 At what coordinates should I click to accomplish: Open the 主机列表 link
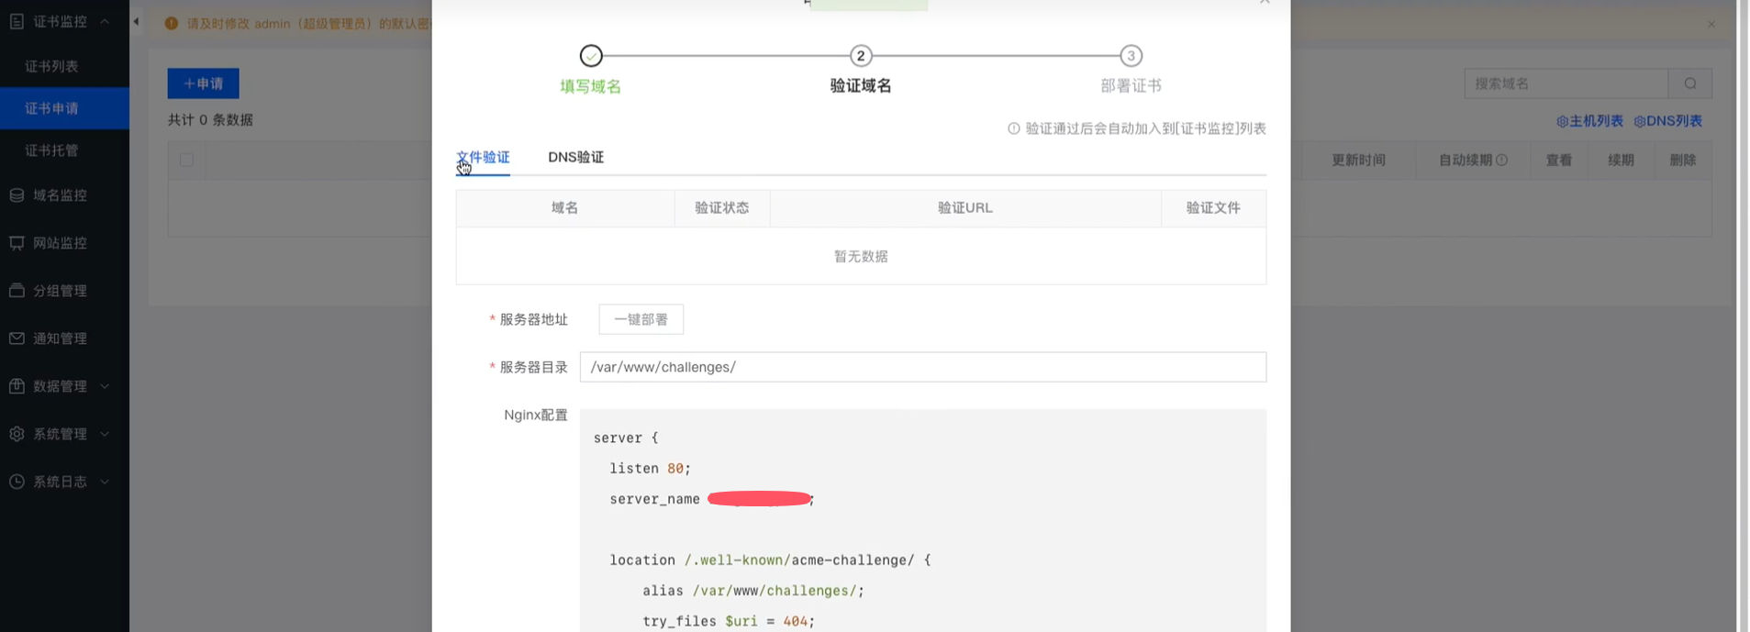[1589, 121]
